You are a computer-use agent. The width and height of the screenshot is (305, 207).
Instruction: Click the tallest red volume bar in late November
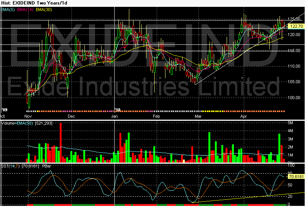coord(61,143)
